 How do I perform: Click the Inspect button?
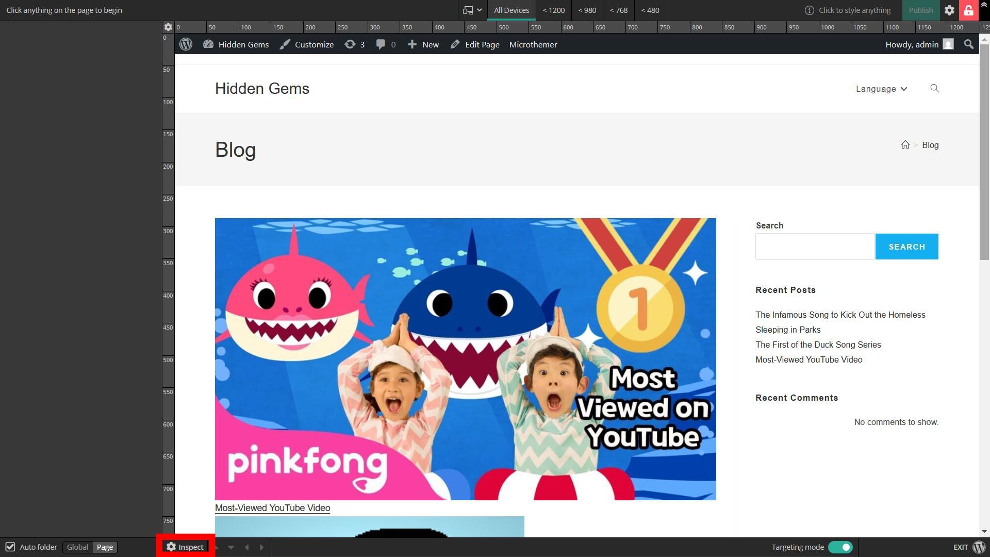tap(185, 547)
